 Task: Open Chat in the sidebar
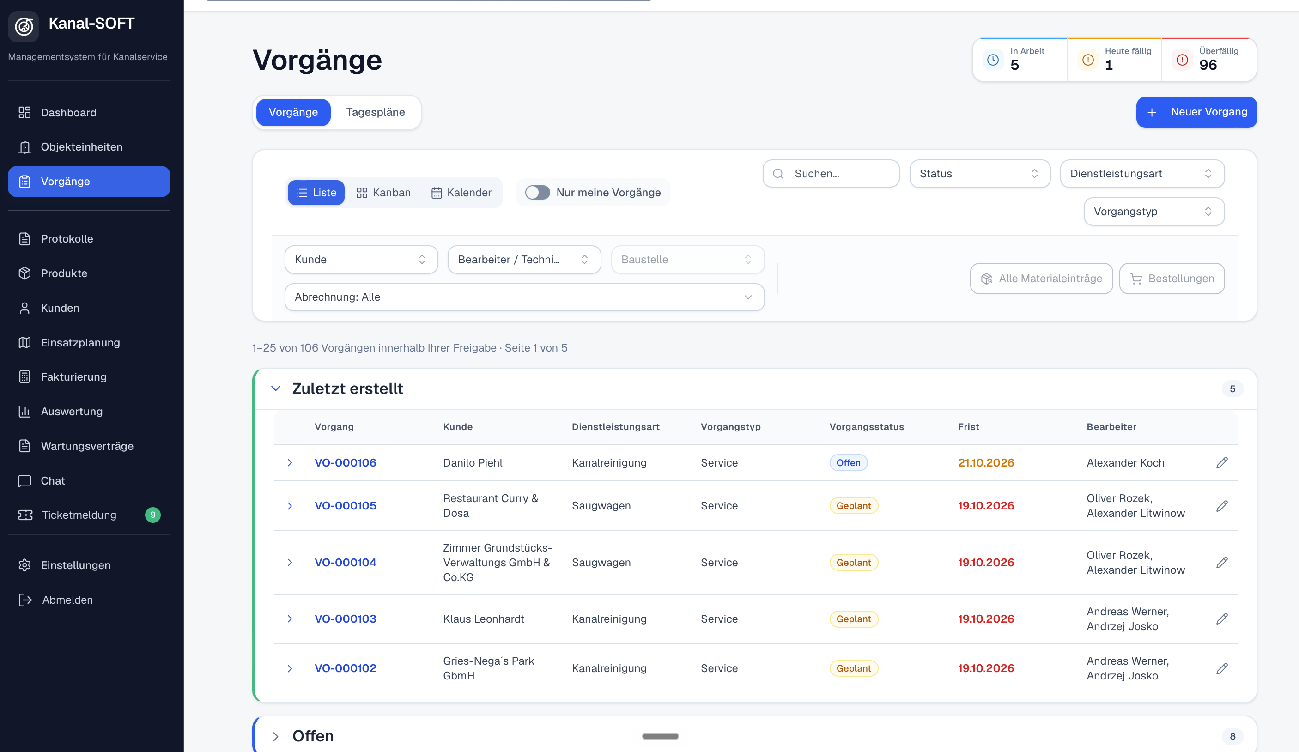pos(89,480)
